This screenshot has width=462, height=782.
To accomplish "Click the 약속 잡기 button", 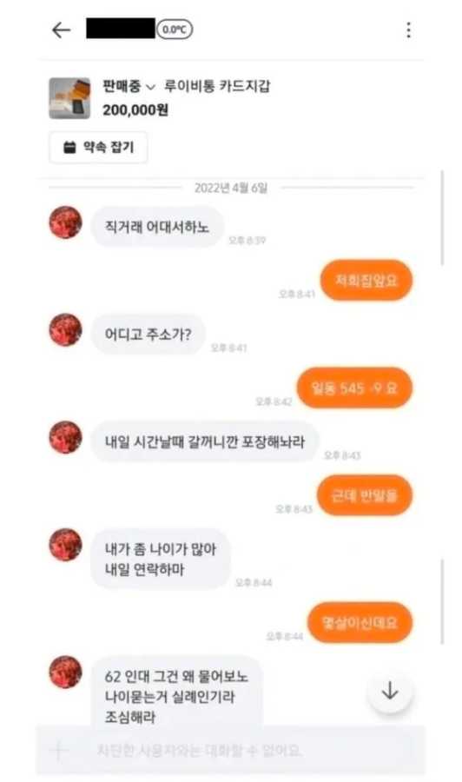I will tap(98, 147).
